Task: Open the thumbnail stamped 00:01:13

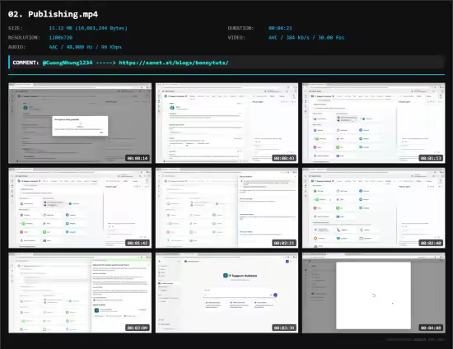Action: tap(374, 123)
